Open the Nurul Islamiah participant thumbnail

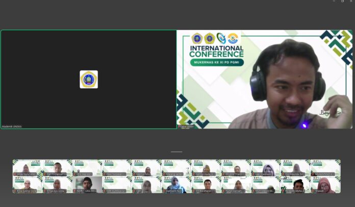[x=236, y=185]
